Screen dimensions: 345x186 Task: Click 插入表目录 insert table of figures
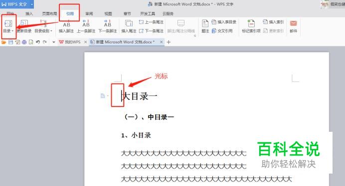[x=224, y=22]
